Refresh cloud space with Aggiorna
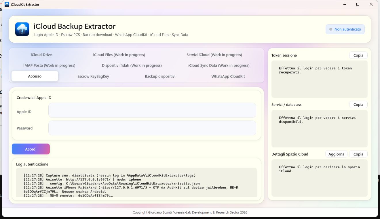 (337, 154)
